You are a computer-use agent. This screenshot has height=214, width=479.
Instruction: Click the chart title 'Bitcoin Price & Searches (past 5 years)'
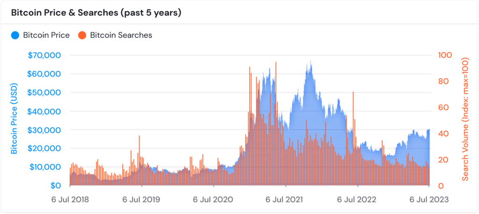96,13
